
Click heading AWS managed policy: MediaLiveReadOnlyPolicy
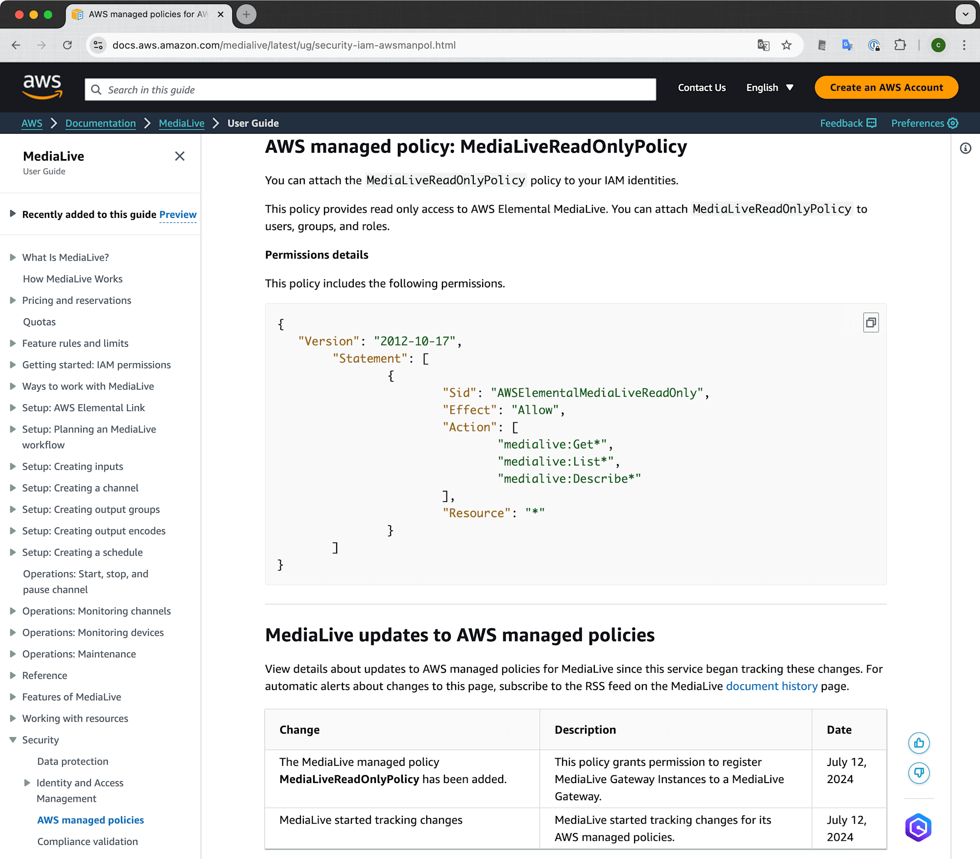476,146
